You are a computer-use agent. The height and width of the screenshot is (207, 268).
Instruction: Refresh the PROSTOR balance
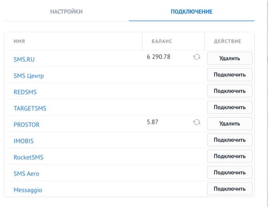pyautogui.click(x=197, y=122)
